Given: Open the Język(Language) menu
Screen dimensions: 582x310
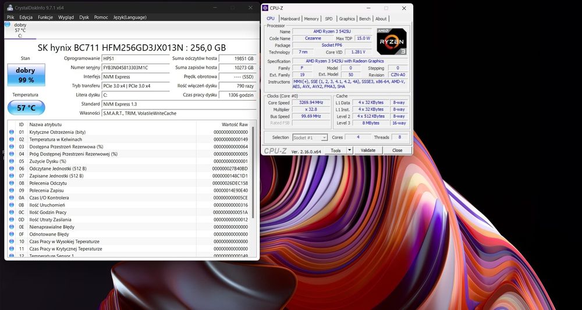Looking at the screenshot, I should tap(130, 17).
